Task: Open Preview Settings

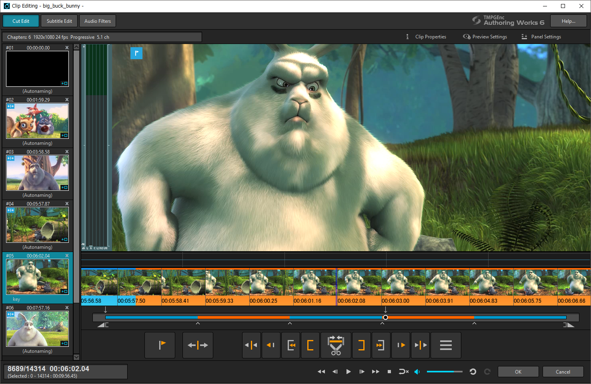Action: pyautogui.click(x=485, y=36)
